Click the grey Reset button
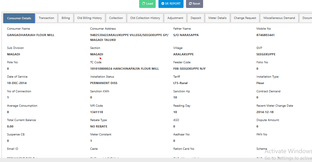The height and width of the screenshot is (162, 312). (x=195, y=4)
